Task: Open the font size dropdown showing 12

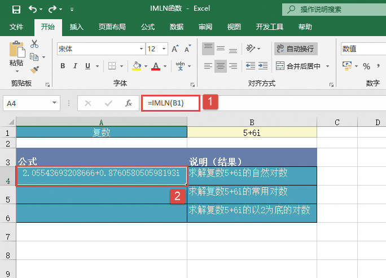Action: click(x=159, y=49)
